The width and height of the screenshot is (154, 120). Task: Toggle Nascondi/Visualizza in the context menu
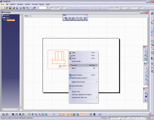[x=77, y=86]
